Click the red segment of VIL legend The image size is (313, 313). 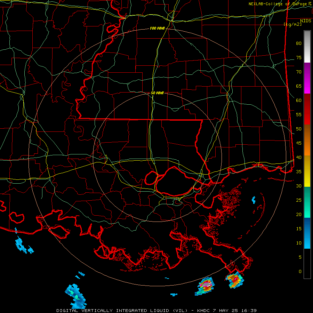coord(307,109)
